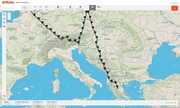180x108 pixels.
Task: Click the Exit Builder link
Action: [174, 3]
